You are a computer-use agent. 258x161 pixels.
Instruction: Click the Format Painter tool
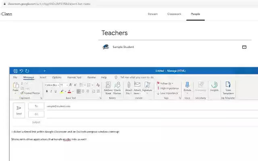point(30,93)
